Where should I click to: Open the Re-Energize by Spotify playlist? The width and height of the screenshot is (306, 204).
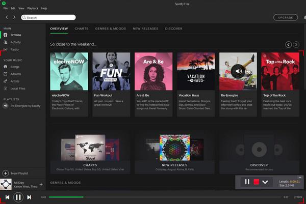click(25, 106)
